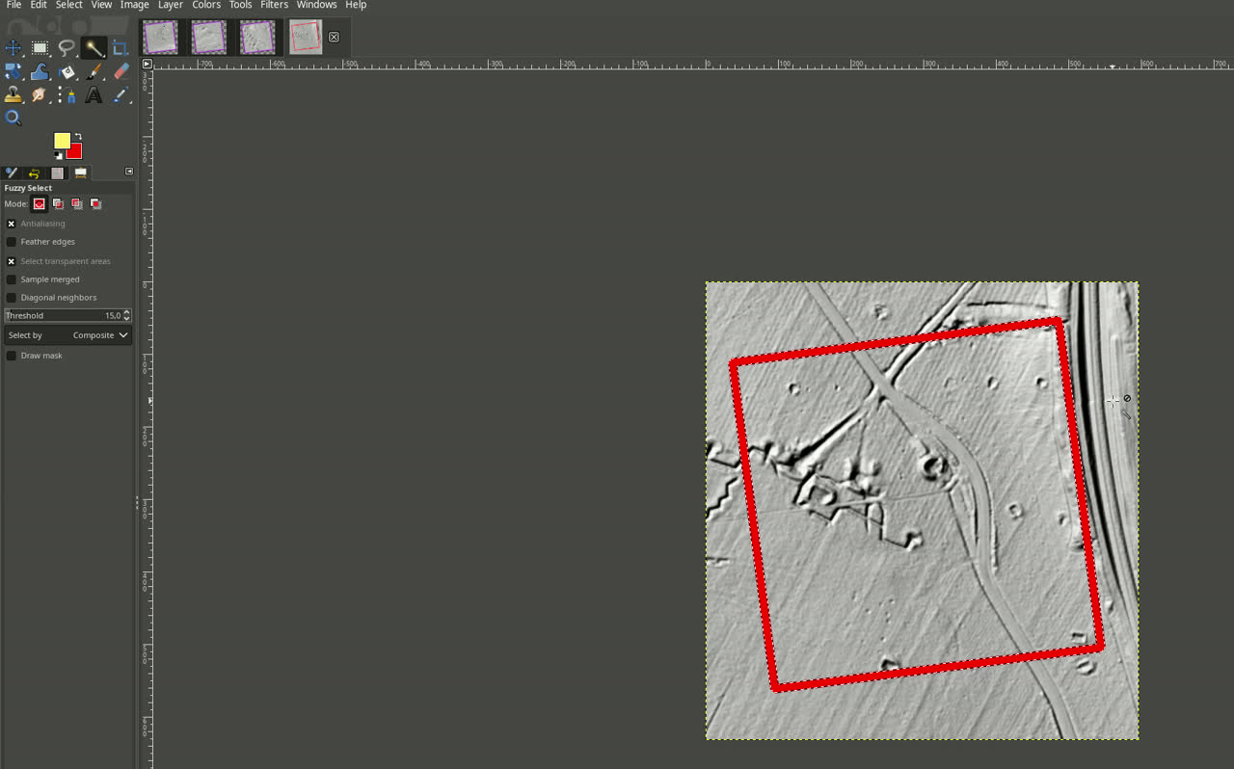Swap foreground and background colors
Screen dimensions: 1234x769
coord(78,136)
